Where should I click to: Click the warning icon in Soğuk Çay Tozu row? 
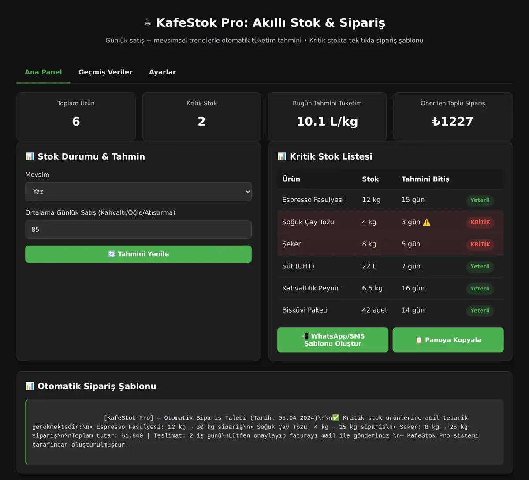tap(427, 222)
